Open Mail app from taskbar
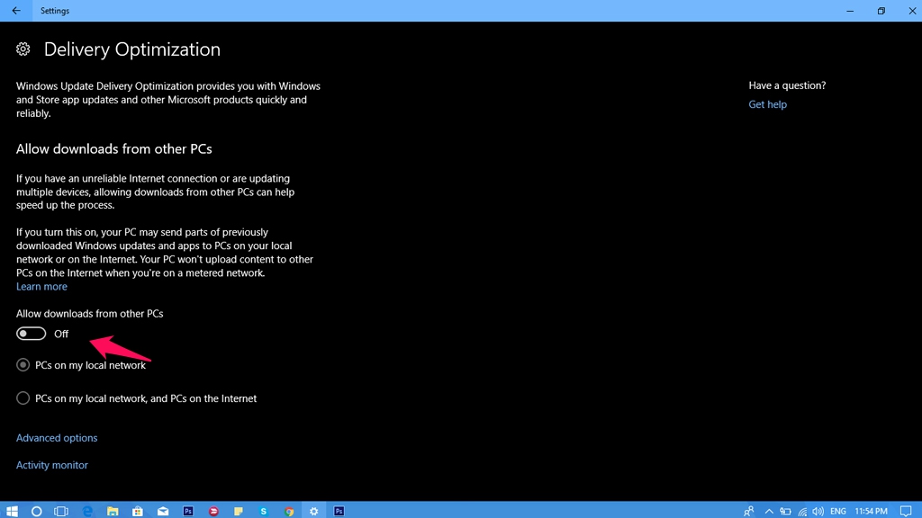 click(x=163, y=511)
